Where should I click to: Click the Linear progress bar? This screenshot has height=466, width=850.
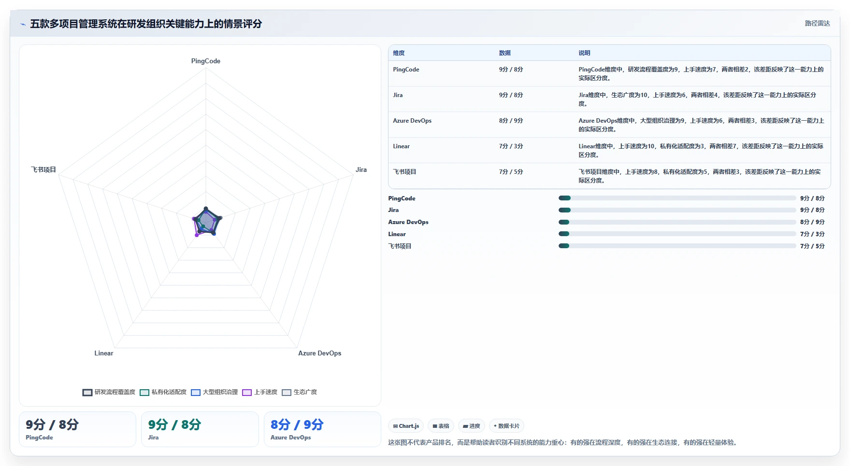click(677, 234)
